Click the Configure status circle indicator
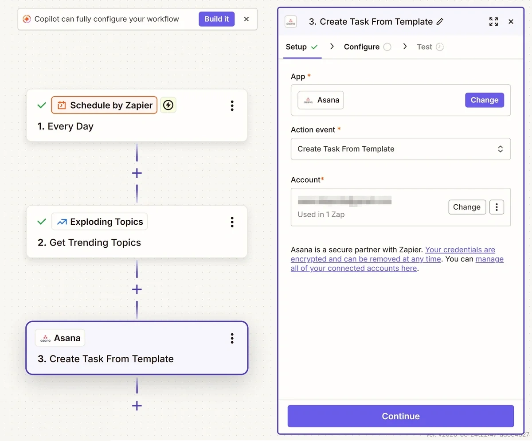532x441 pixels. [x=387, y=47]
